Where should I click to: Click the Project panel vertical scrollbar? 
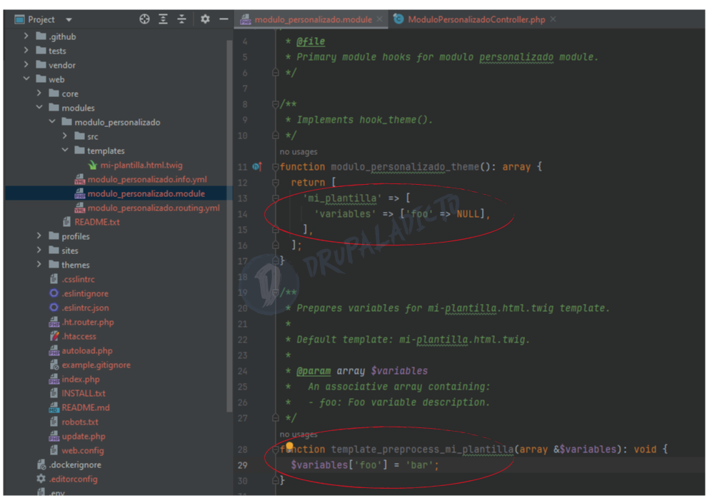pos(229,225)
